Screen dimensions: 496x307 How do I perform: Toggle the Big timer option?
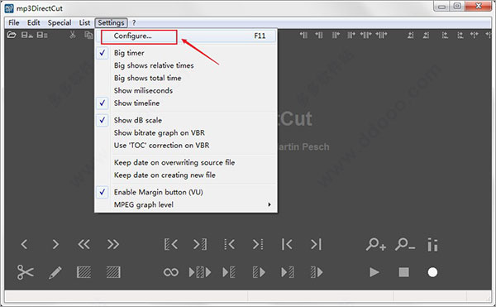click(x=186, y=53)
